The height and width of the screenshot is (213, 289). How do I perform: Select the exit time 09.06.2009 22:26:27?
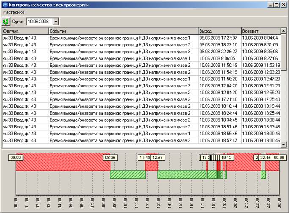pyautogui.click(x=218, y=52)
